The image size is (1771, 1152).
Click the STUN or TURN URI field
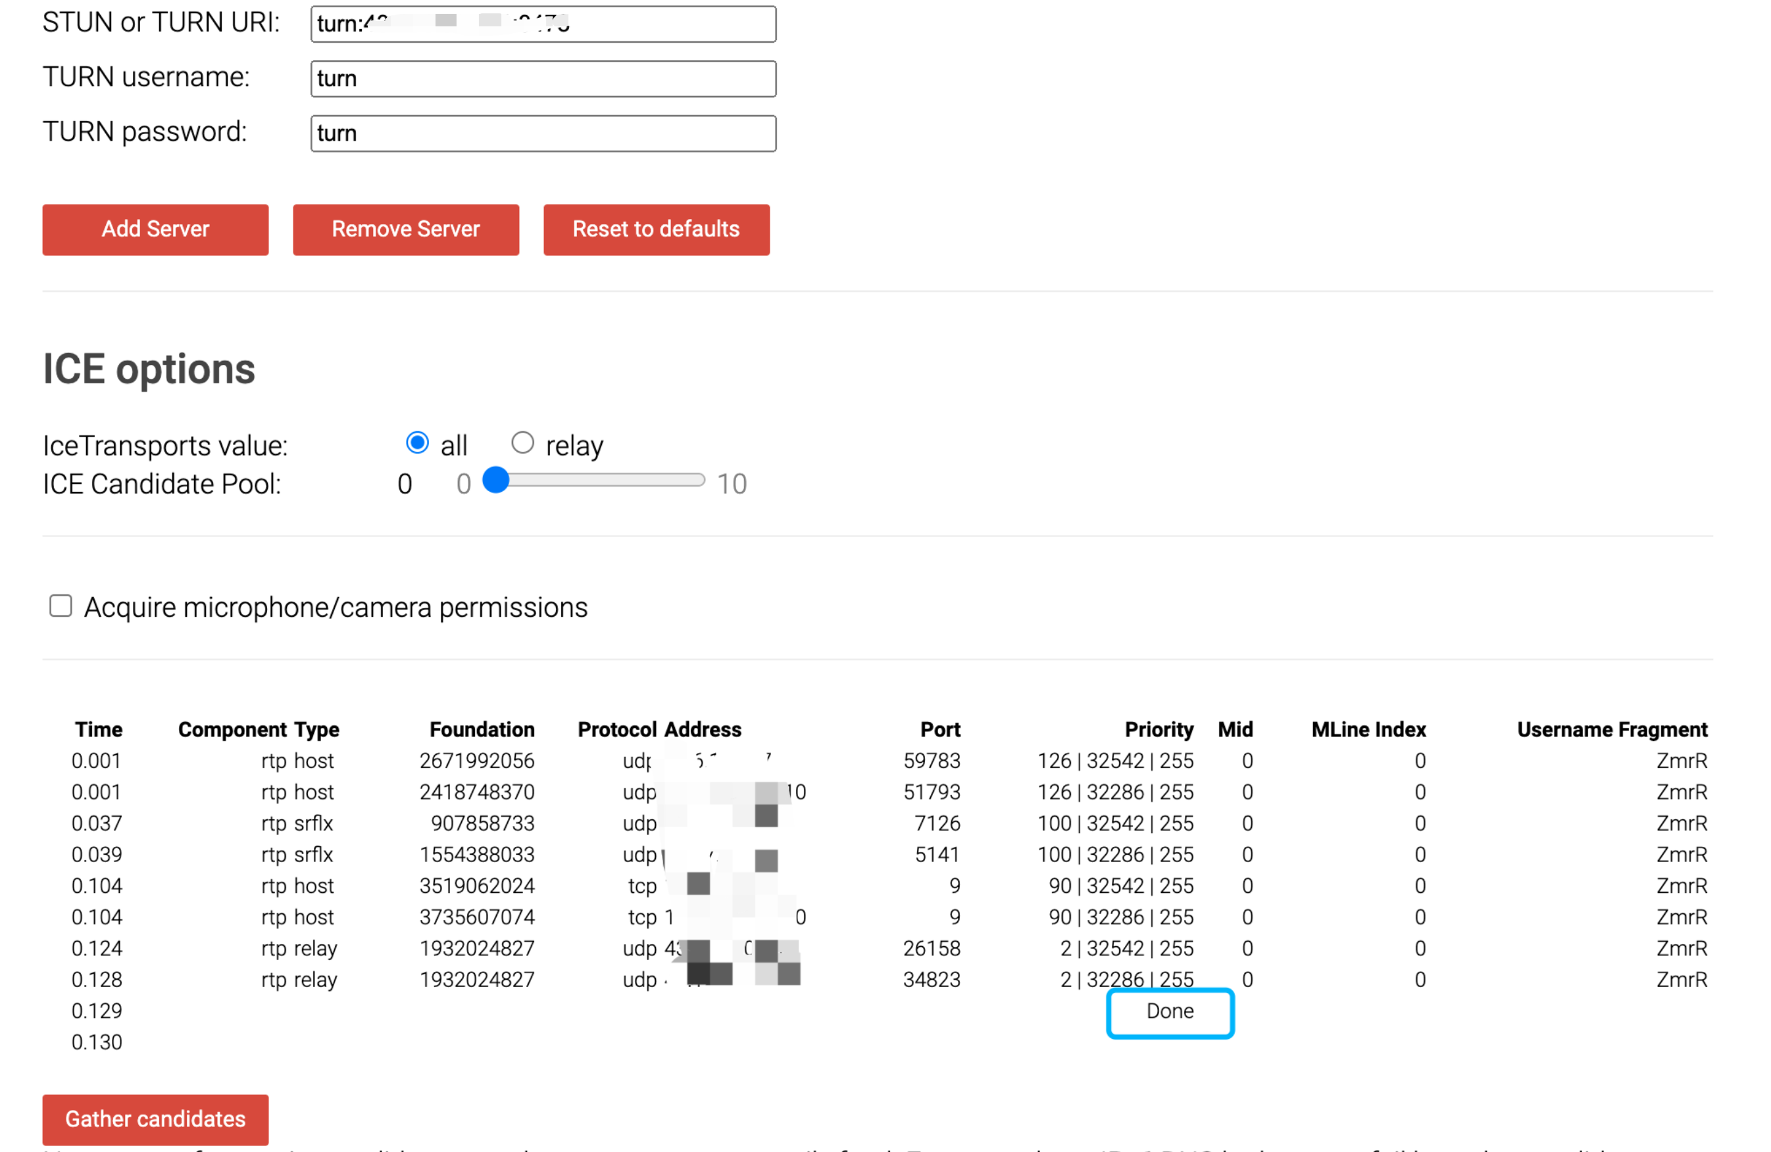(x=543, y=24)
